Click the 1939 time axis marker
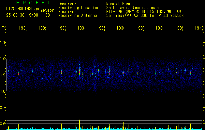The image size is (205, 130). click(179, 28)
